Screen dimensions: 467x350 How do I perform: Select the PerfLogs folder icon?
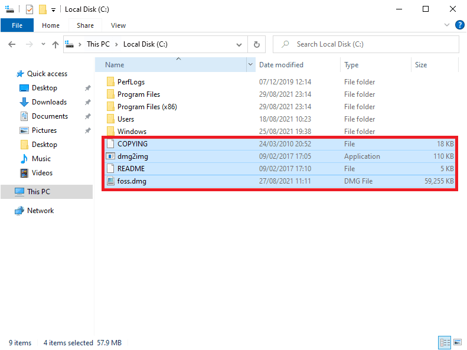[x=110, y=81]
